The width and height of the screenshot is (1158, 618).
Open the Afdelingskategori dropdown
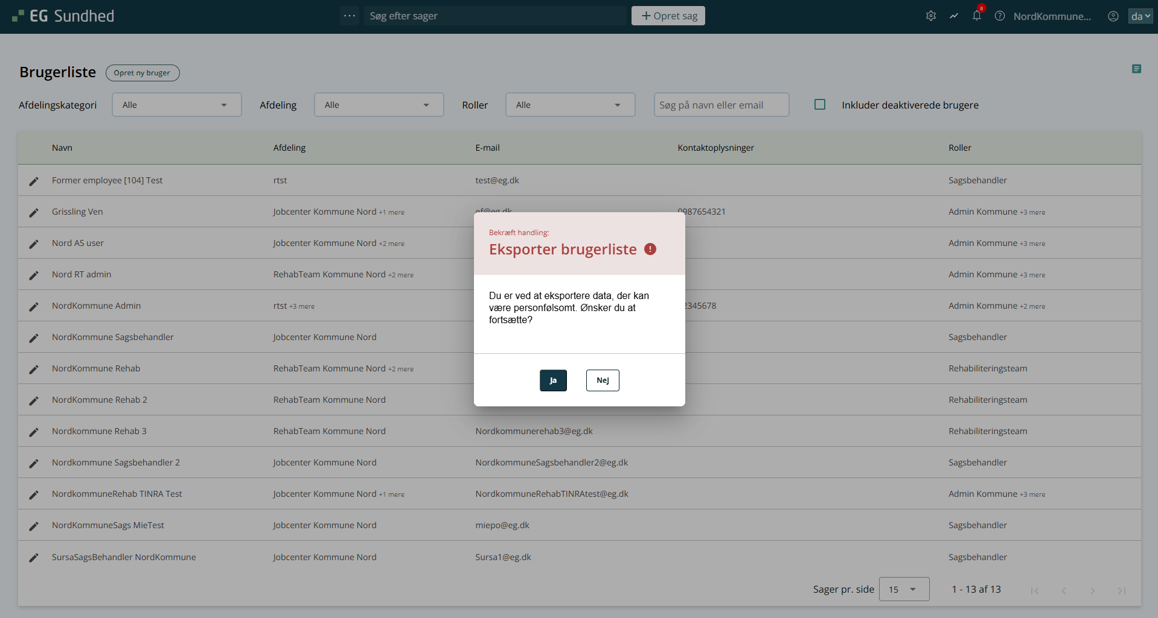coord(177,105)
